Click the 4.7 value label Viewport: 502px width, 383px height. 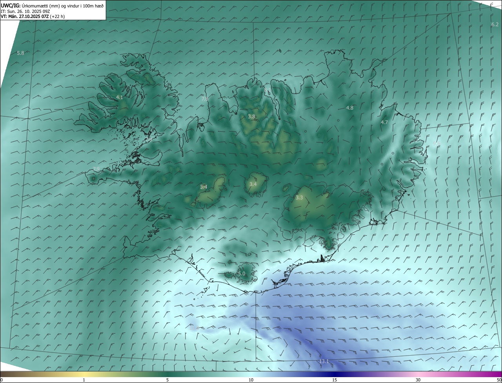click(x=384, y=123)
